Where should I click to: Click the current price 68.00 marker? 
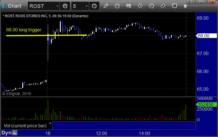coord(206,36)
